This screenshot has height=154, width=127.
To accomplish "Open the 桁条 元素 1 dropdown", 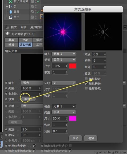I will (64, 106).
